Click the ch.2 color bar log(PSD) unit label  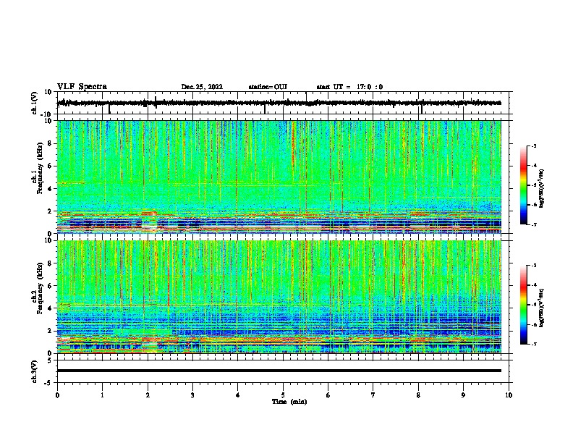pyautogui.click(x=542, y=308)
